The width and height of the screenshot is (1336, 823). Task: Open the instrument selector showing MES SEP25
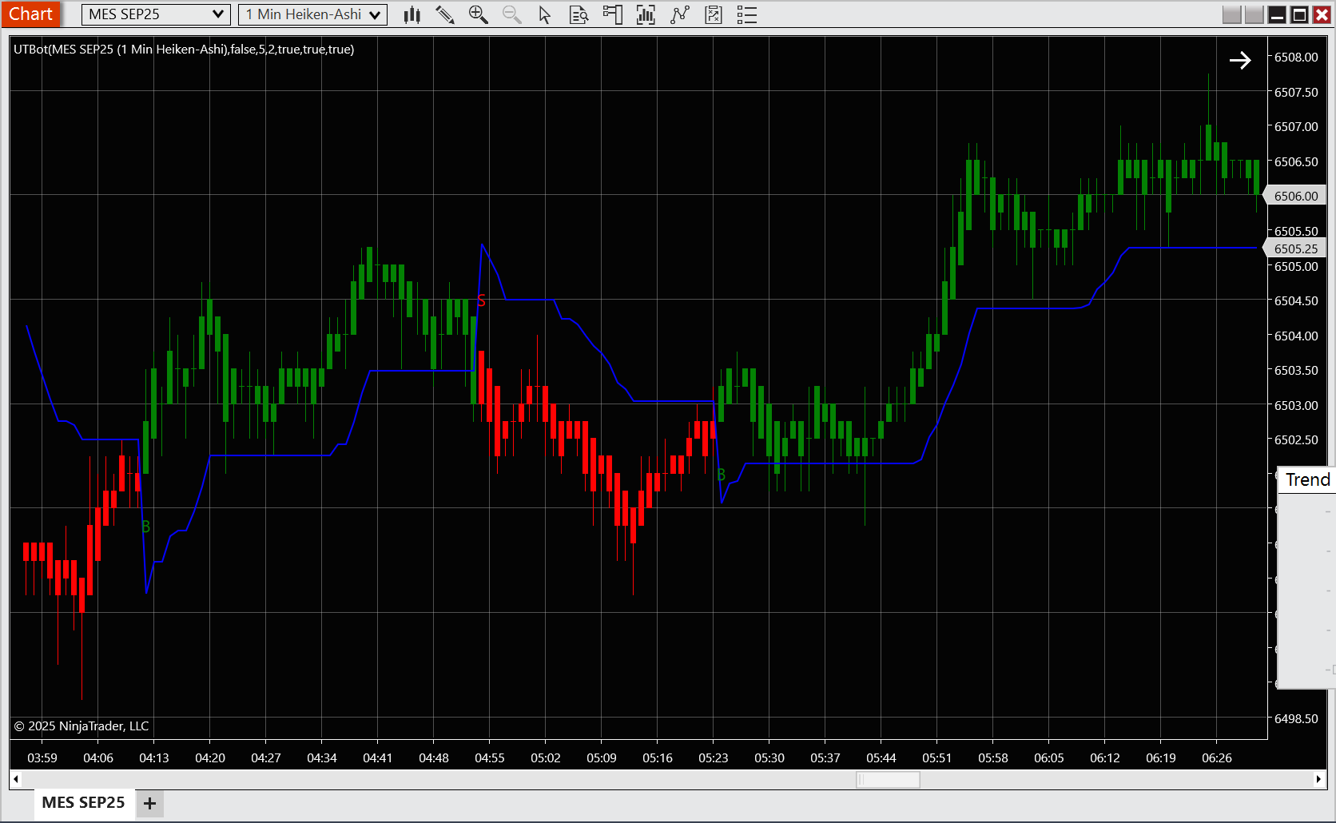click(155, 14)
